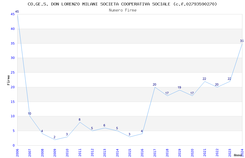Click data label 22 at the 2021 point
The height and width of the screenshot is (158, 245).
(204, 79)
